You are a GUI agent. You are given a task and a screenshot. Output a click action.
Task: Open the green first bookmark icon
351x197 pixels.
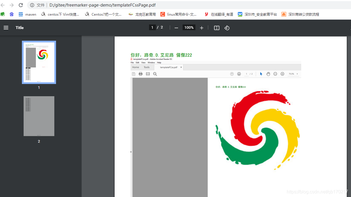3,14
